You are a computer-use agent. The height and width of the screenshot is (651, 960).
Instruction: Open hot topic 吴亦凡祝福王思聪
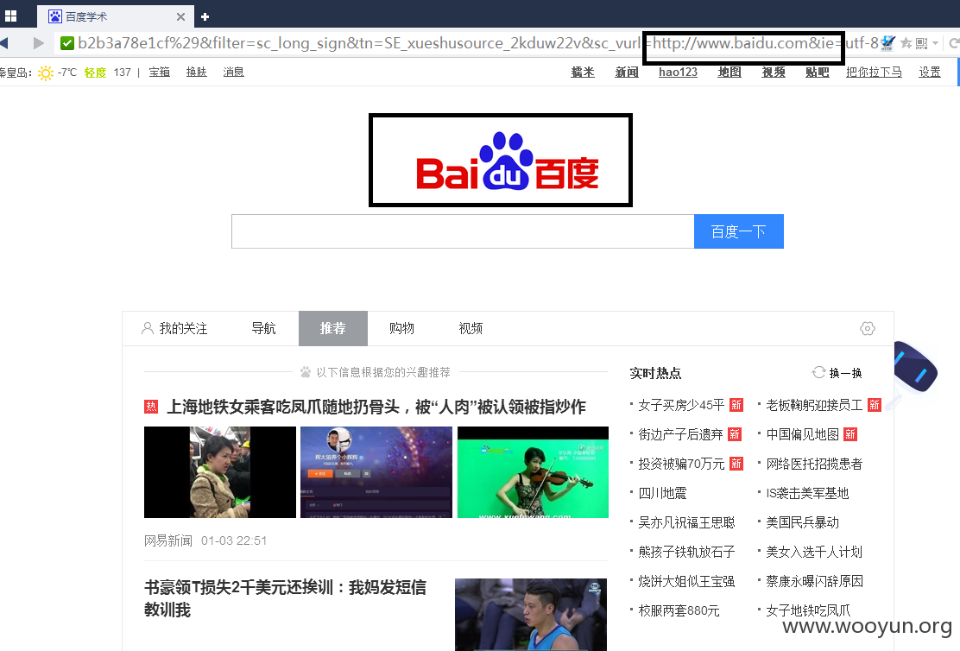686,522
